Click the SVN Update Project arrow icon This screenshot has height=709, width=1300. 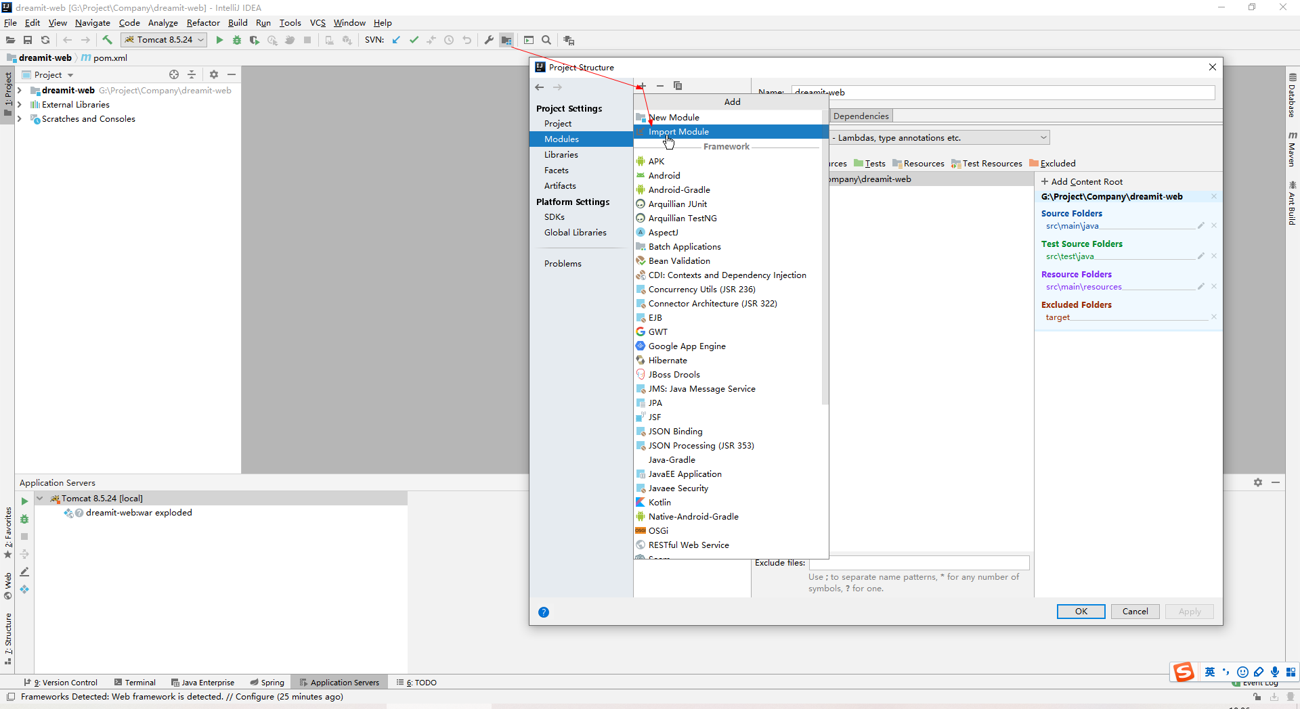396,41
